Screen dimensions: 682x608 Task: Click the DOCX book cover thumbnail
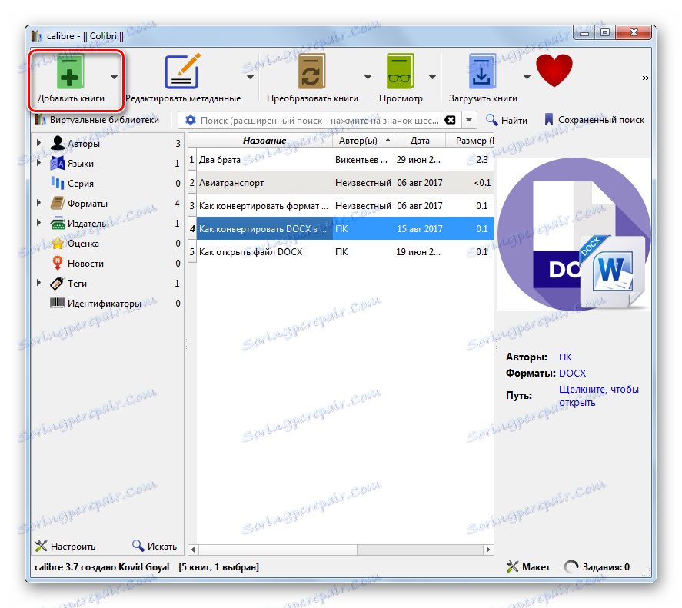coord(574,234)
